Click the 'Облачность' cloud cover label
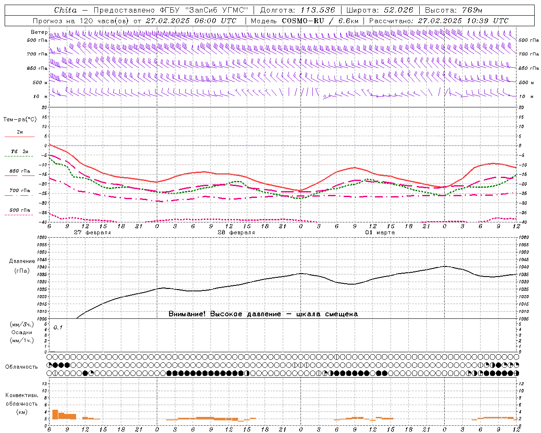The image size is (541, 433). [x=22, y=367]
